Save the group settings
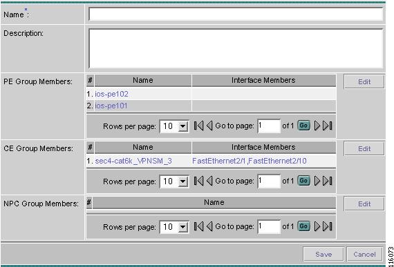The image size is (394, 267). [323, 254]
